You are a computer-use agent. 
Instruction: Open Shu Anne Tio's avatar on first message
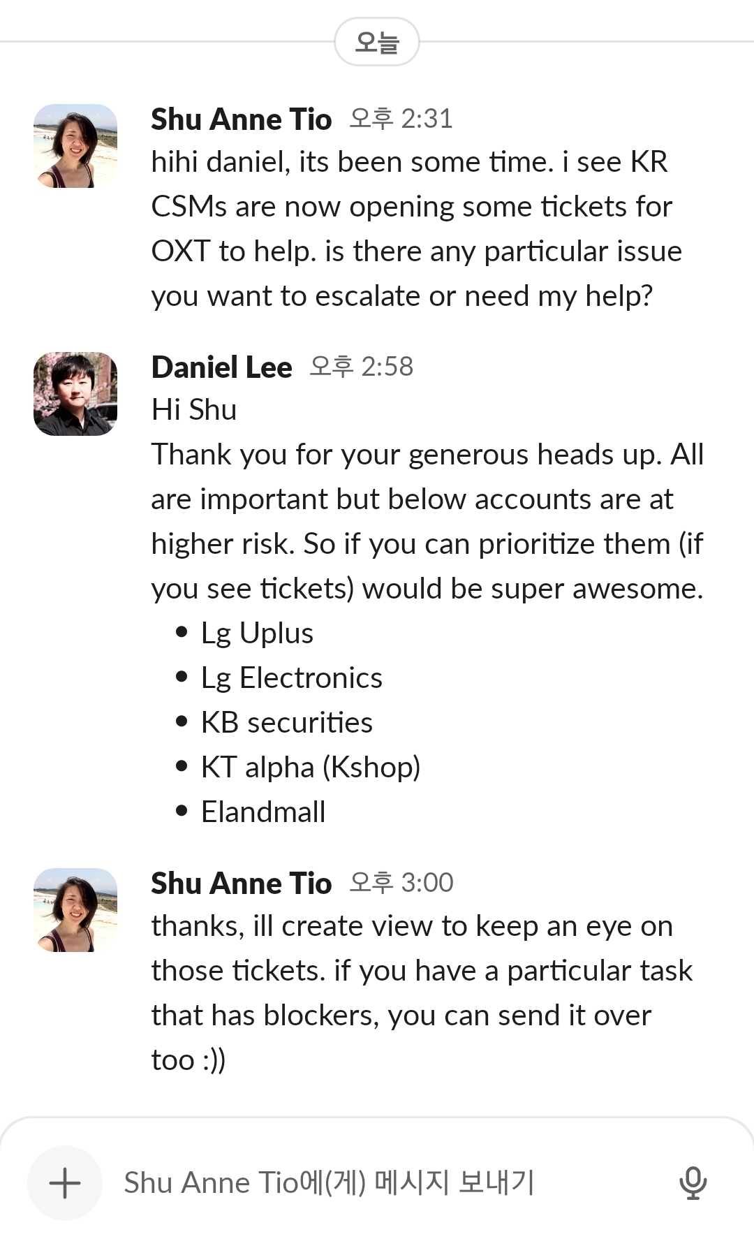tap(75, 146)
